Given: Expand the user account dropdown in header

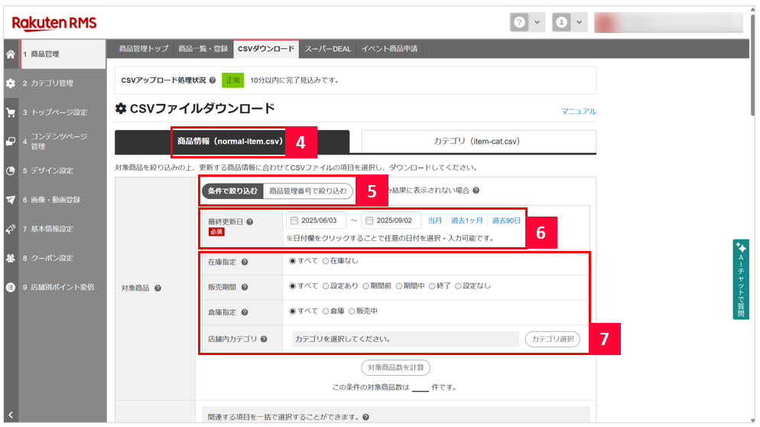Looking at the screenshot, I should [570, 23].
